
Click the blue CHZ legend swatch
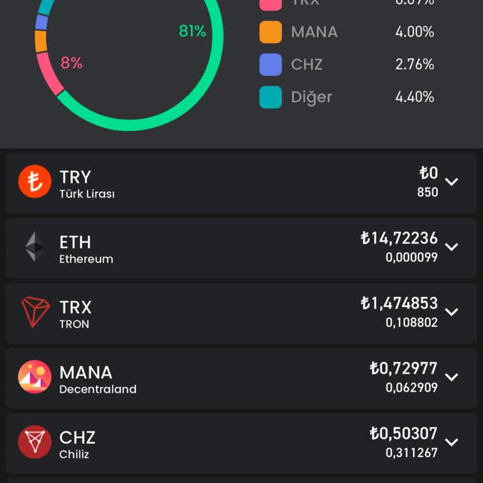click(x=270, y=64)
